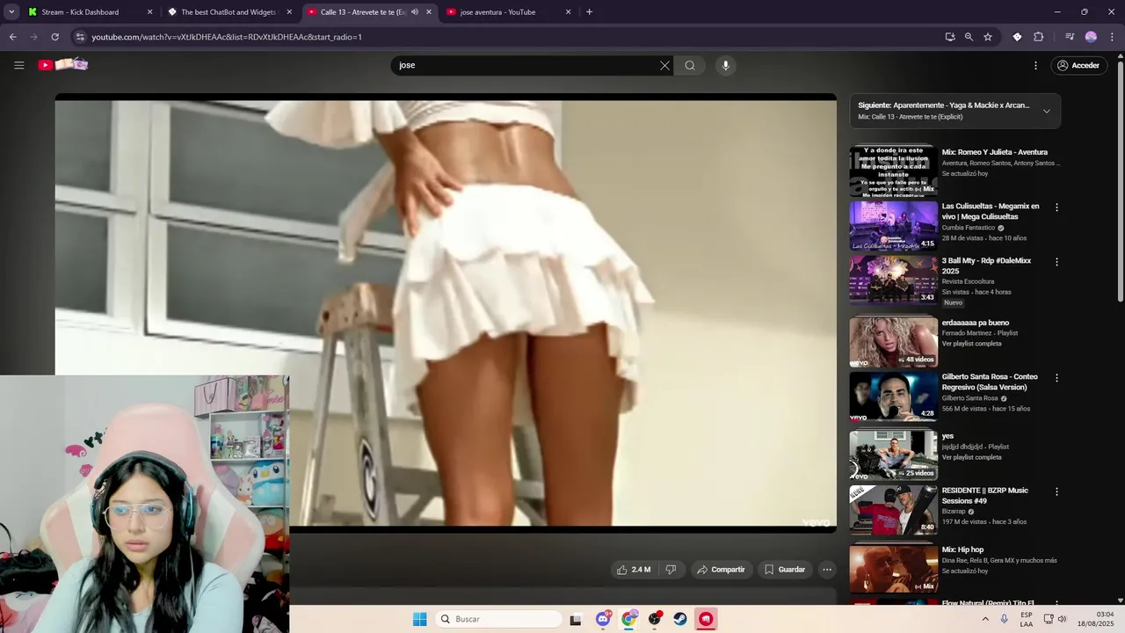Open Chrome profile avatar
This screenshot has width=1125, height=633.
point(1091,37)
